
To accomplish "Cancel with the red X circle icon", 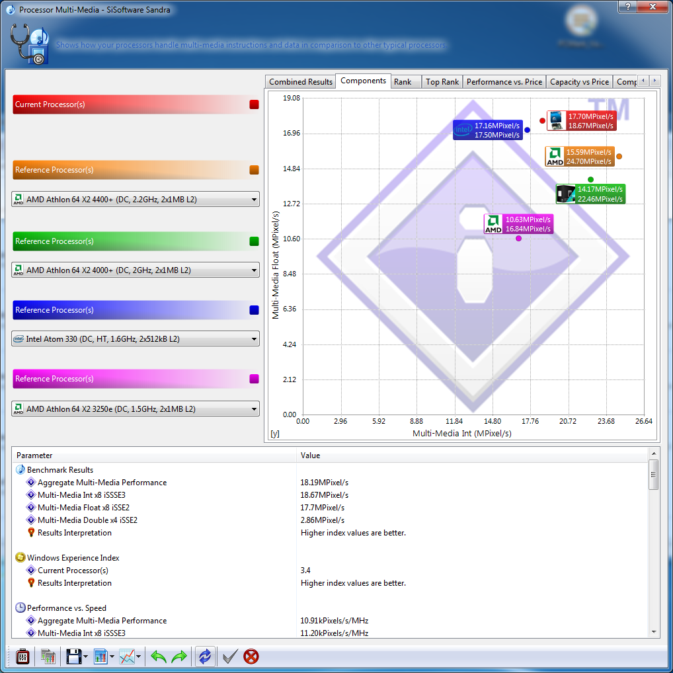I will click(251, 656).
